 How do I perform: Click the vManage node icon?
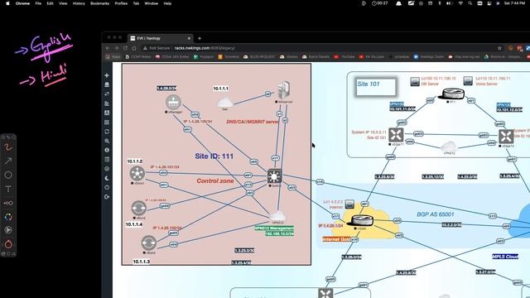173,102
